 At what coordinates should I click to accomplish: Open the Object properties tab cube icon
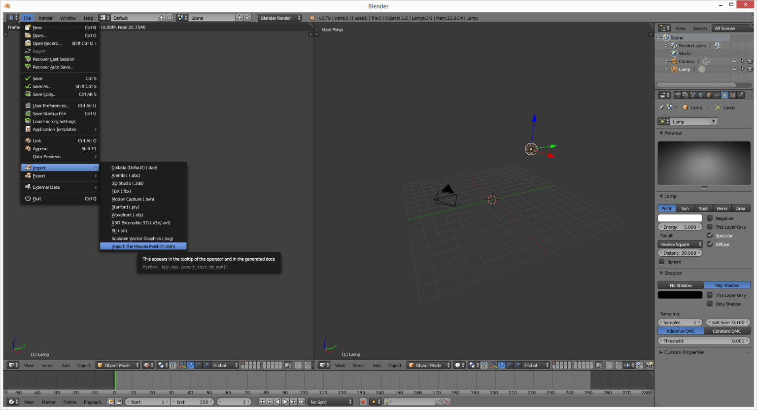tap(709, 95)
